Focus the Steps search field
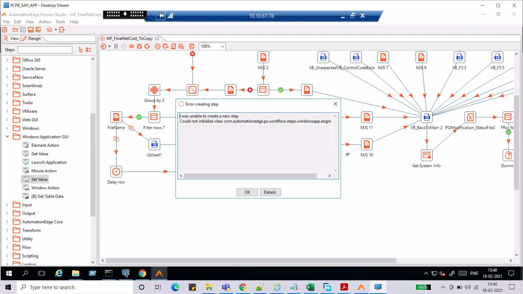 pyautogui.click(x=45, y=50)
